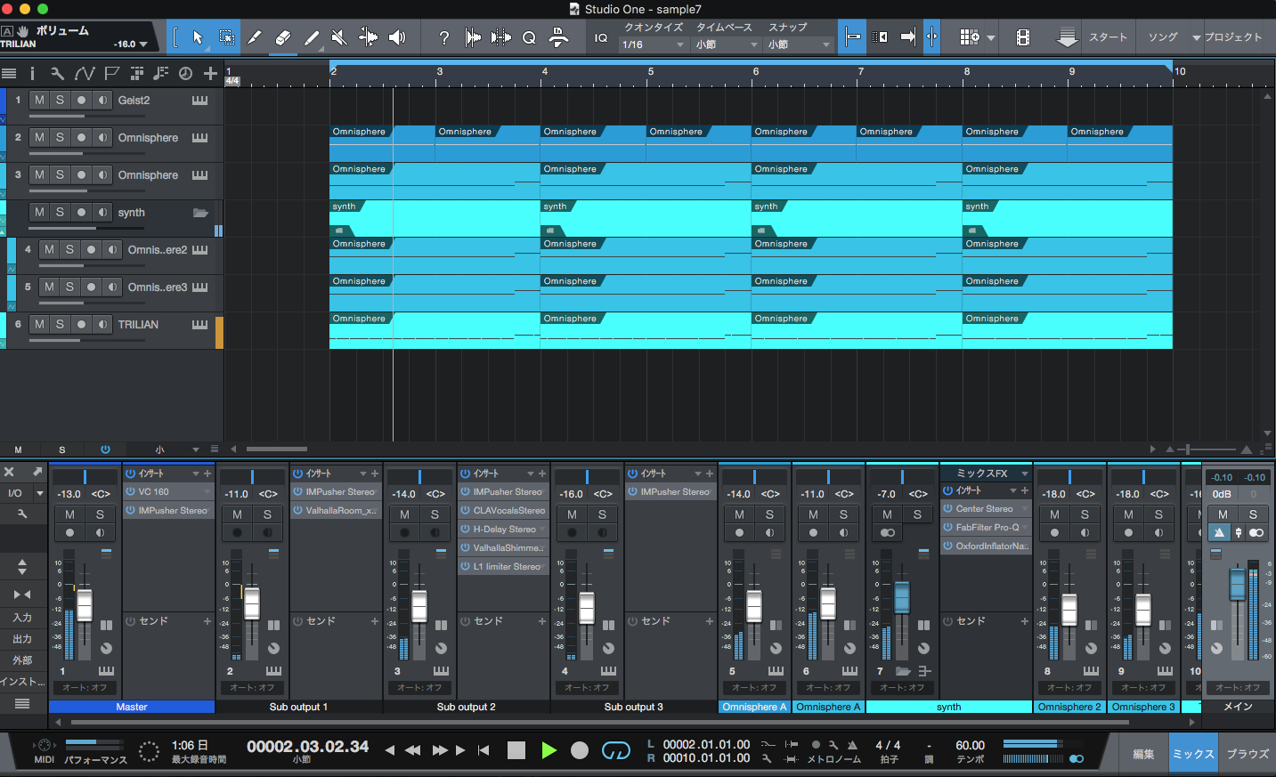Solo the Omnisphere track 2
This screenshot has height=777, width=1276.
coord(60,138)
